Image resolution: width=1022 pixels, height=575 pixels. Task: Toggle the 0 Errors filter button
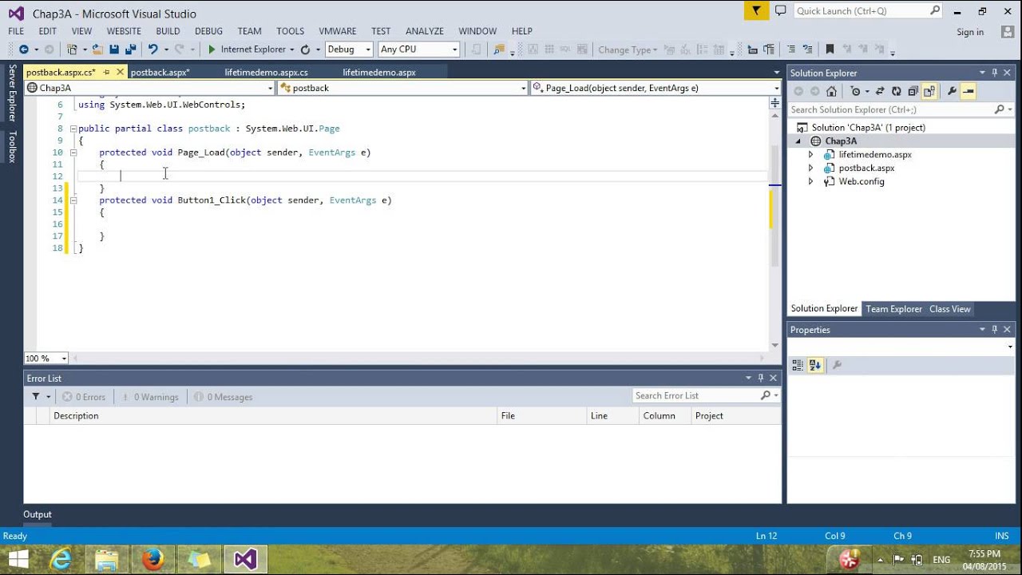point(84,397)
